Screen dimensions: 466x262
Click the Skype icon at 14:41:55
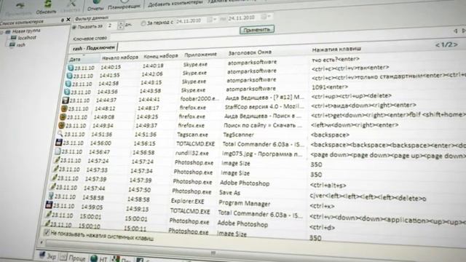(x=69, y=76)
